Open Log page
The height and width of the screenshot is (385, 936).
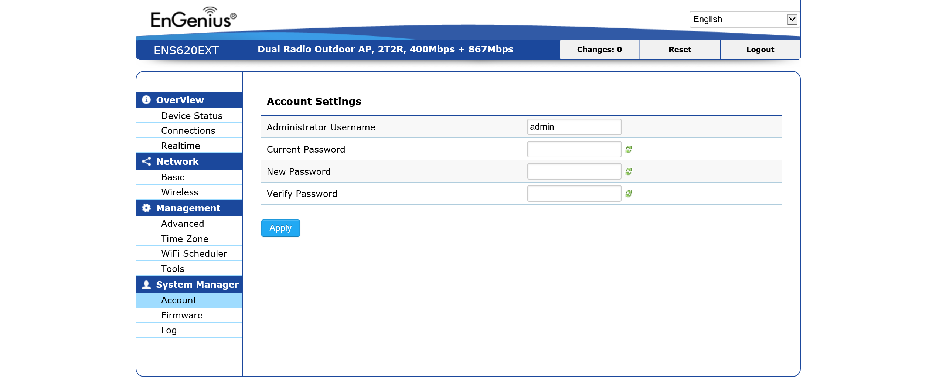[x=189, y=330]
